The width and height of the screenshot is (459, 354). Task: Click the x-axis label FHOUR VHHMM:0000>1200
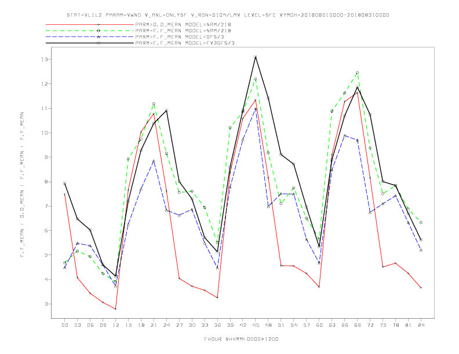tap(241, 339)
